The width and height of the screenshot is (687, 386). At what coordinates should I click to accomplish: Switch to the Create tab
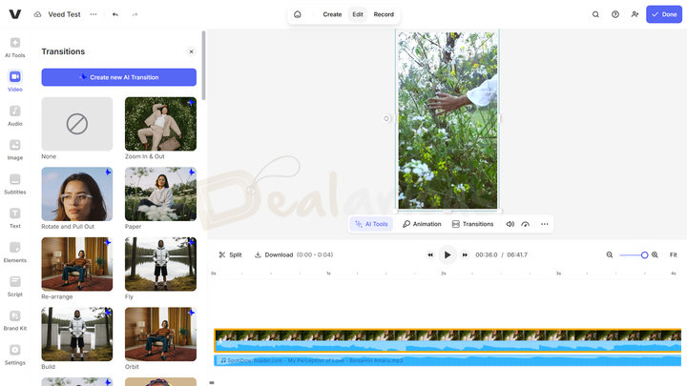point(332,14)
